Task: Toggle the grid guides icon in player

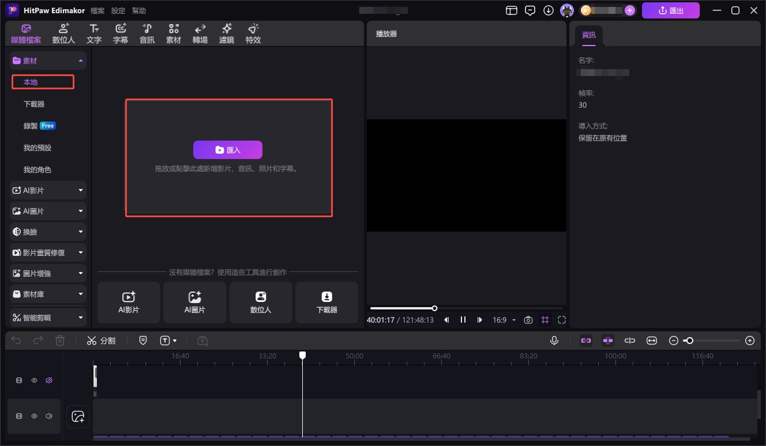Action: (545, 320)
